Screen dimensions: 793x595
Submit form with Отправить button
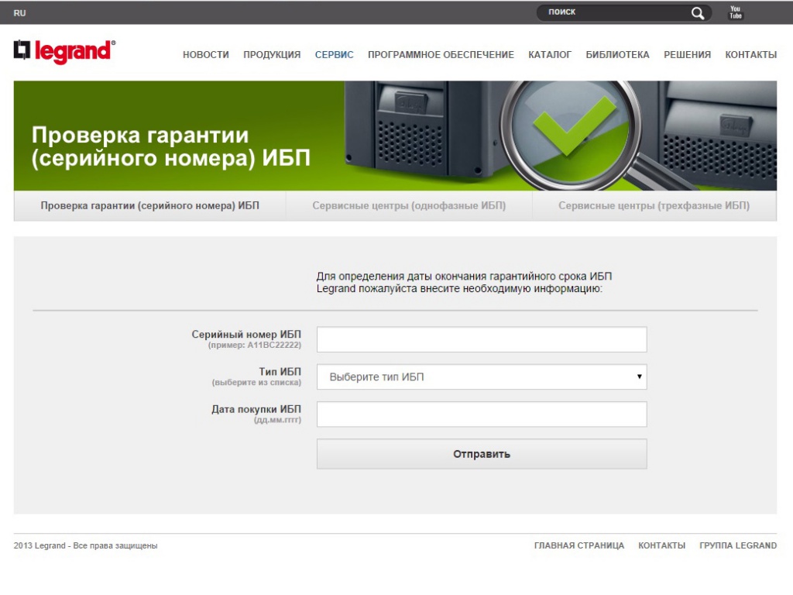482,454
